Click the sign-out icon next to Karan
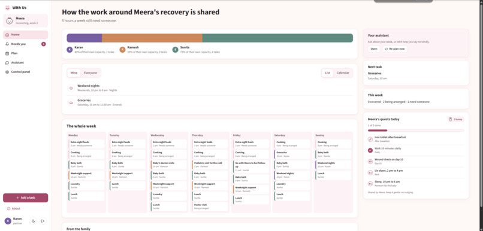This screenshot has height=231, width=483. 43,221
